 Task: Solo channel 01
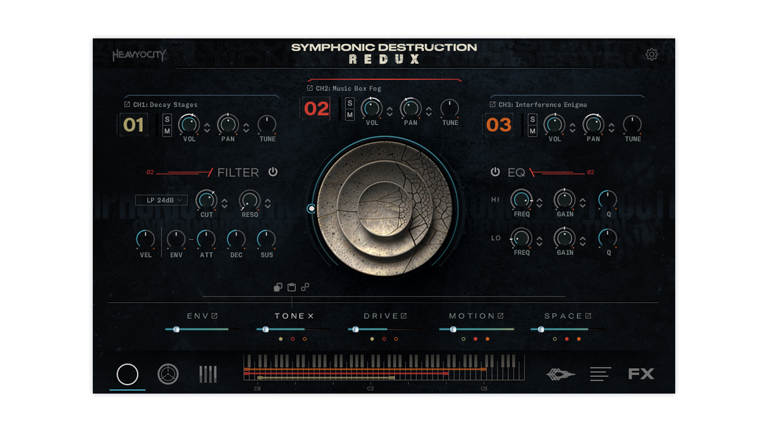167,120
